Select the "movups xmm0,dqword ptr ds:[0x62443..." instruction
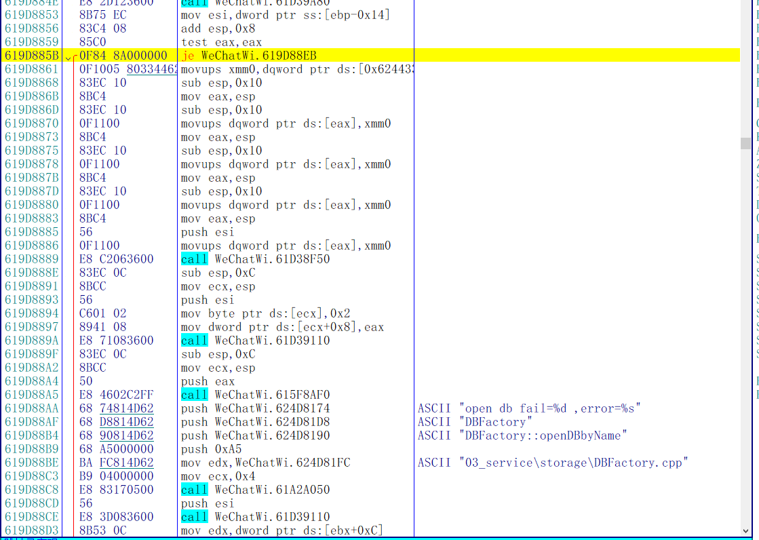The height and width of the screenshot is (540, 759). pyautogui.click(x=297, y=69)
